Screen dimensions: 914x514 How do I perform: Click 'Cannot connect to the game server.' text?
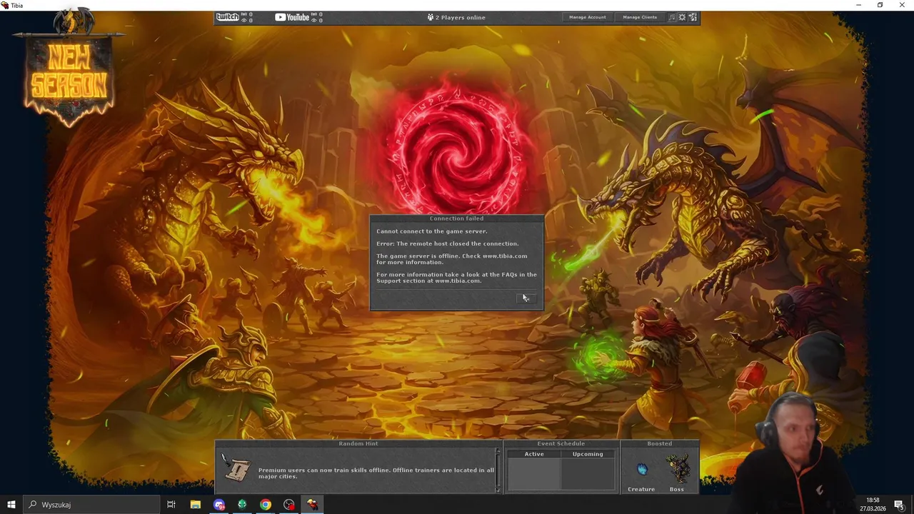tap(432, 231)
